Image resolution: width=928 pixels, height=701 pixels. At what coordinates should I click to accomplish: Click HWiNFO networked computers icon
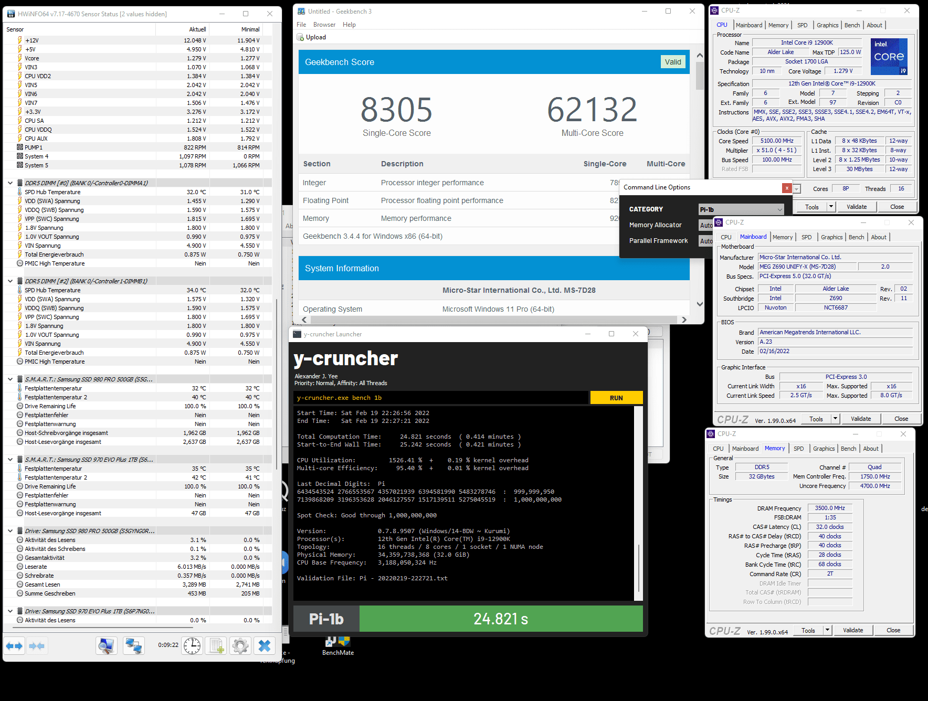coord(134,646)
